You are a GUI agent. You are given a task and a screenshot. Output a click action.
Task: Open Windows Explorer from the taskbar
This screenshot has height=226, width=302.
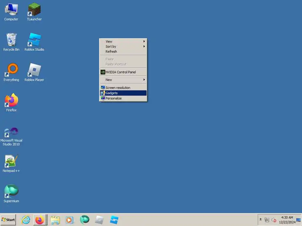point(55,220)
